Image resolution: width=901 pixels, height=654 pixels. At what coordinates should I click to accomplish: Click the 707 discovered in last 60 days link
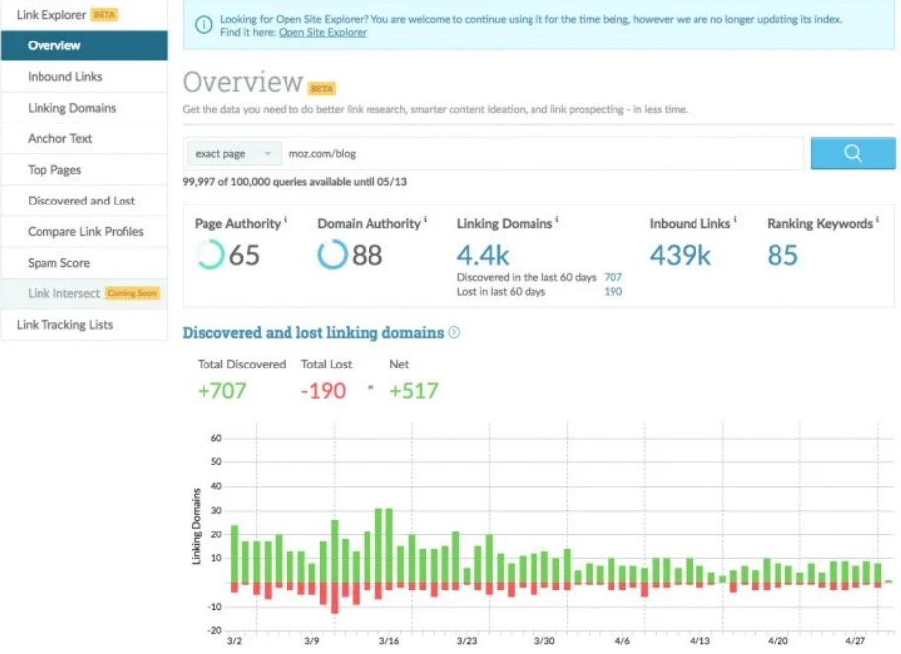tap(614, 277)
